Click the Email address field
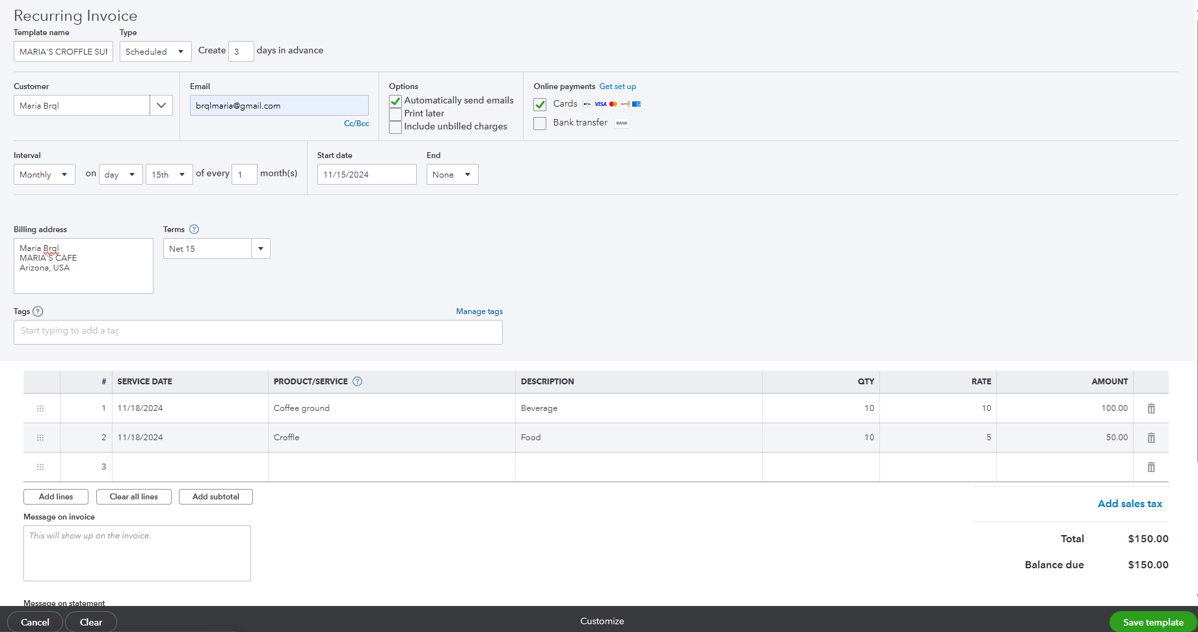 point(279,105)
